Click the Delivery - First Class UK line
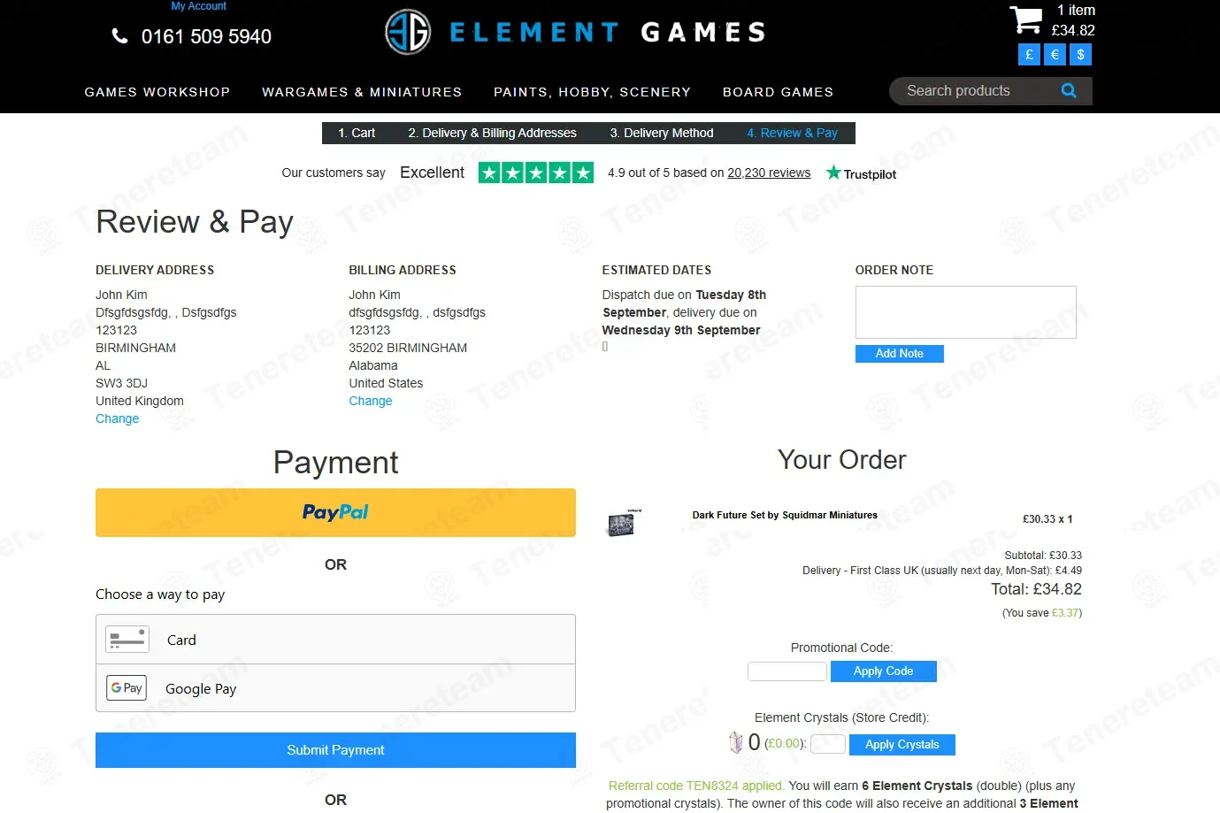This screenshot has height=813, width=1220. tap(942, 571)
